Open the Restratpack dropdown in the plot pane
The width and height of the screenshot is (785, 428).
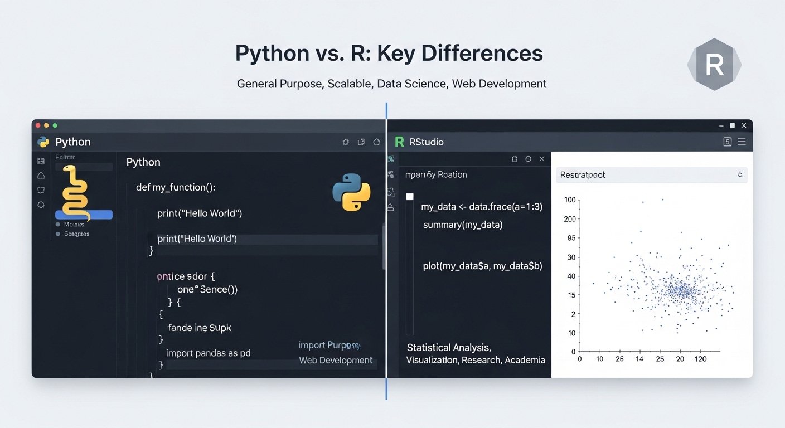coord(740,174)
